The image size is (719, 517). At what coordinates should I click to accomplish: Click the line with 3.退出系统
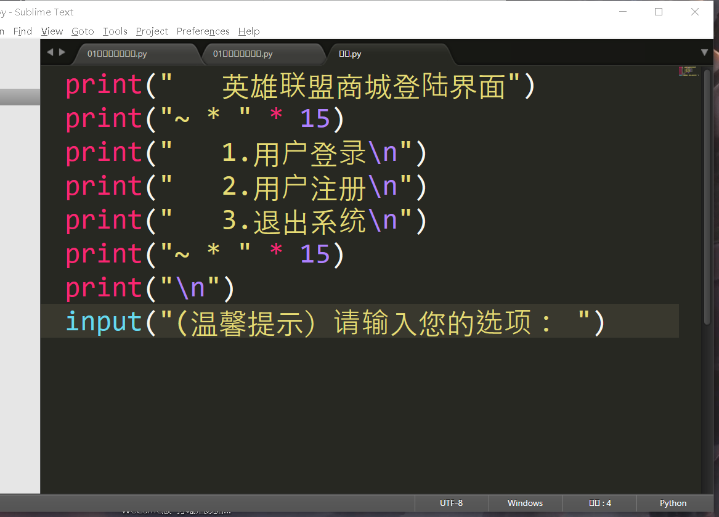pos(246,221)
